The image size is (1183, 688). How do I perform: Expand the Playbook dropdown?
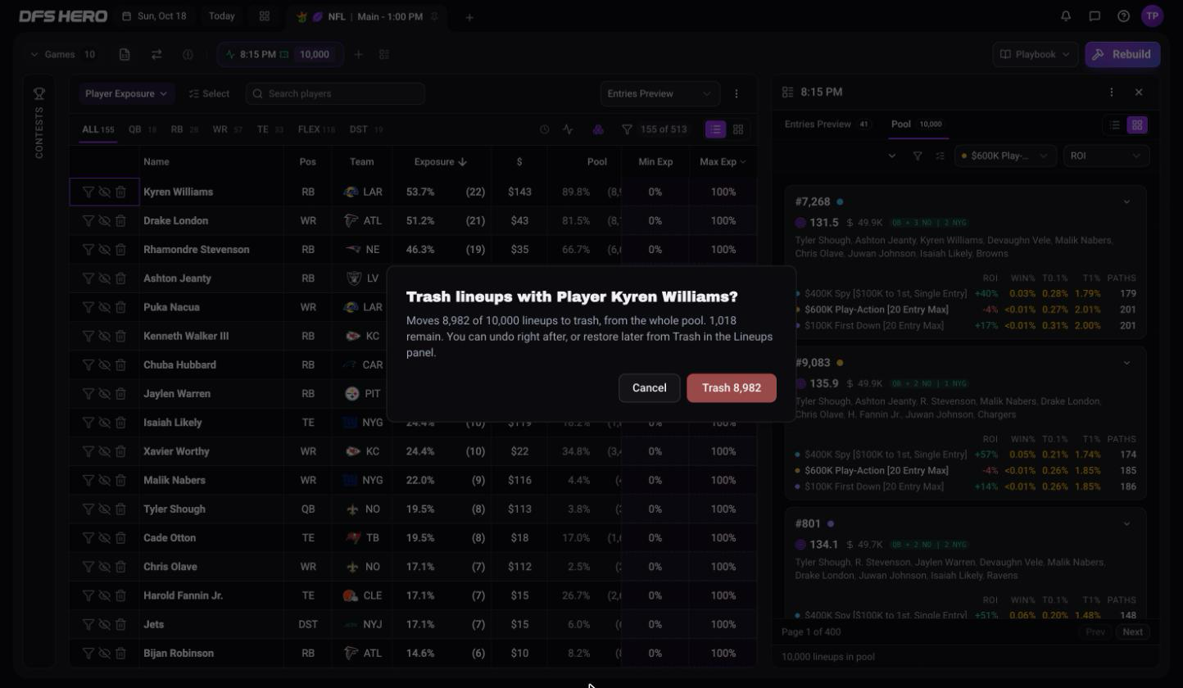point(1036,54)
